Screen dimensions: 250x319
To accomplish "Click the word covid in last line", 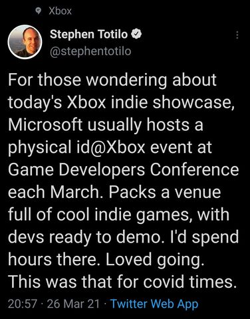I will click(x=164, y=281).
